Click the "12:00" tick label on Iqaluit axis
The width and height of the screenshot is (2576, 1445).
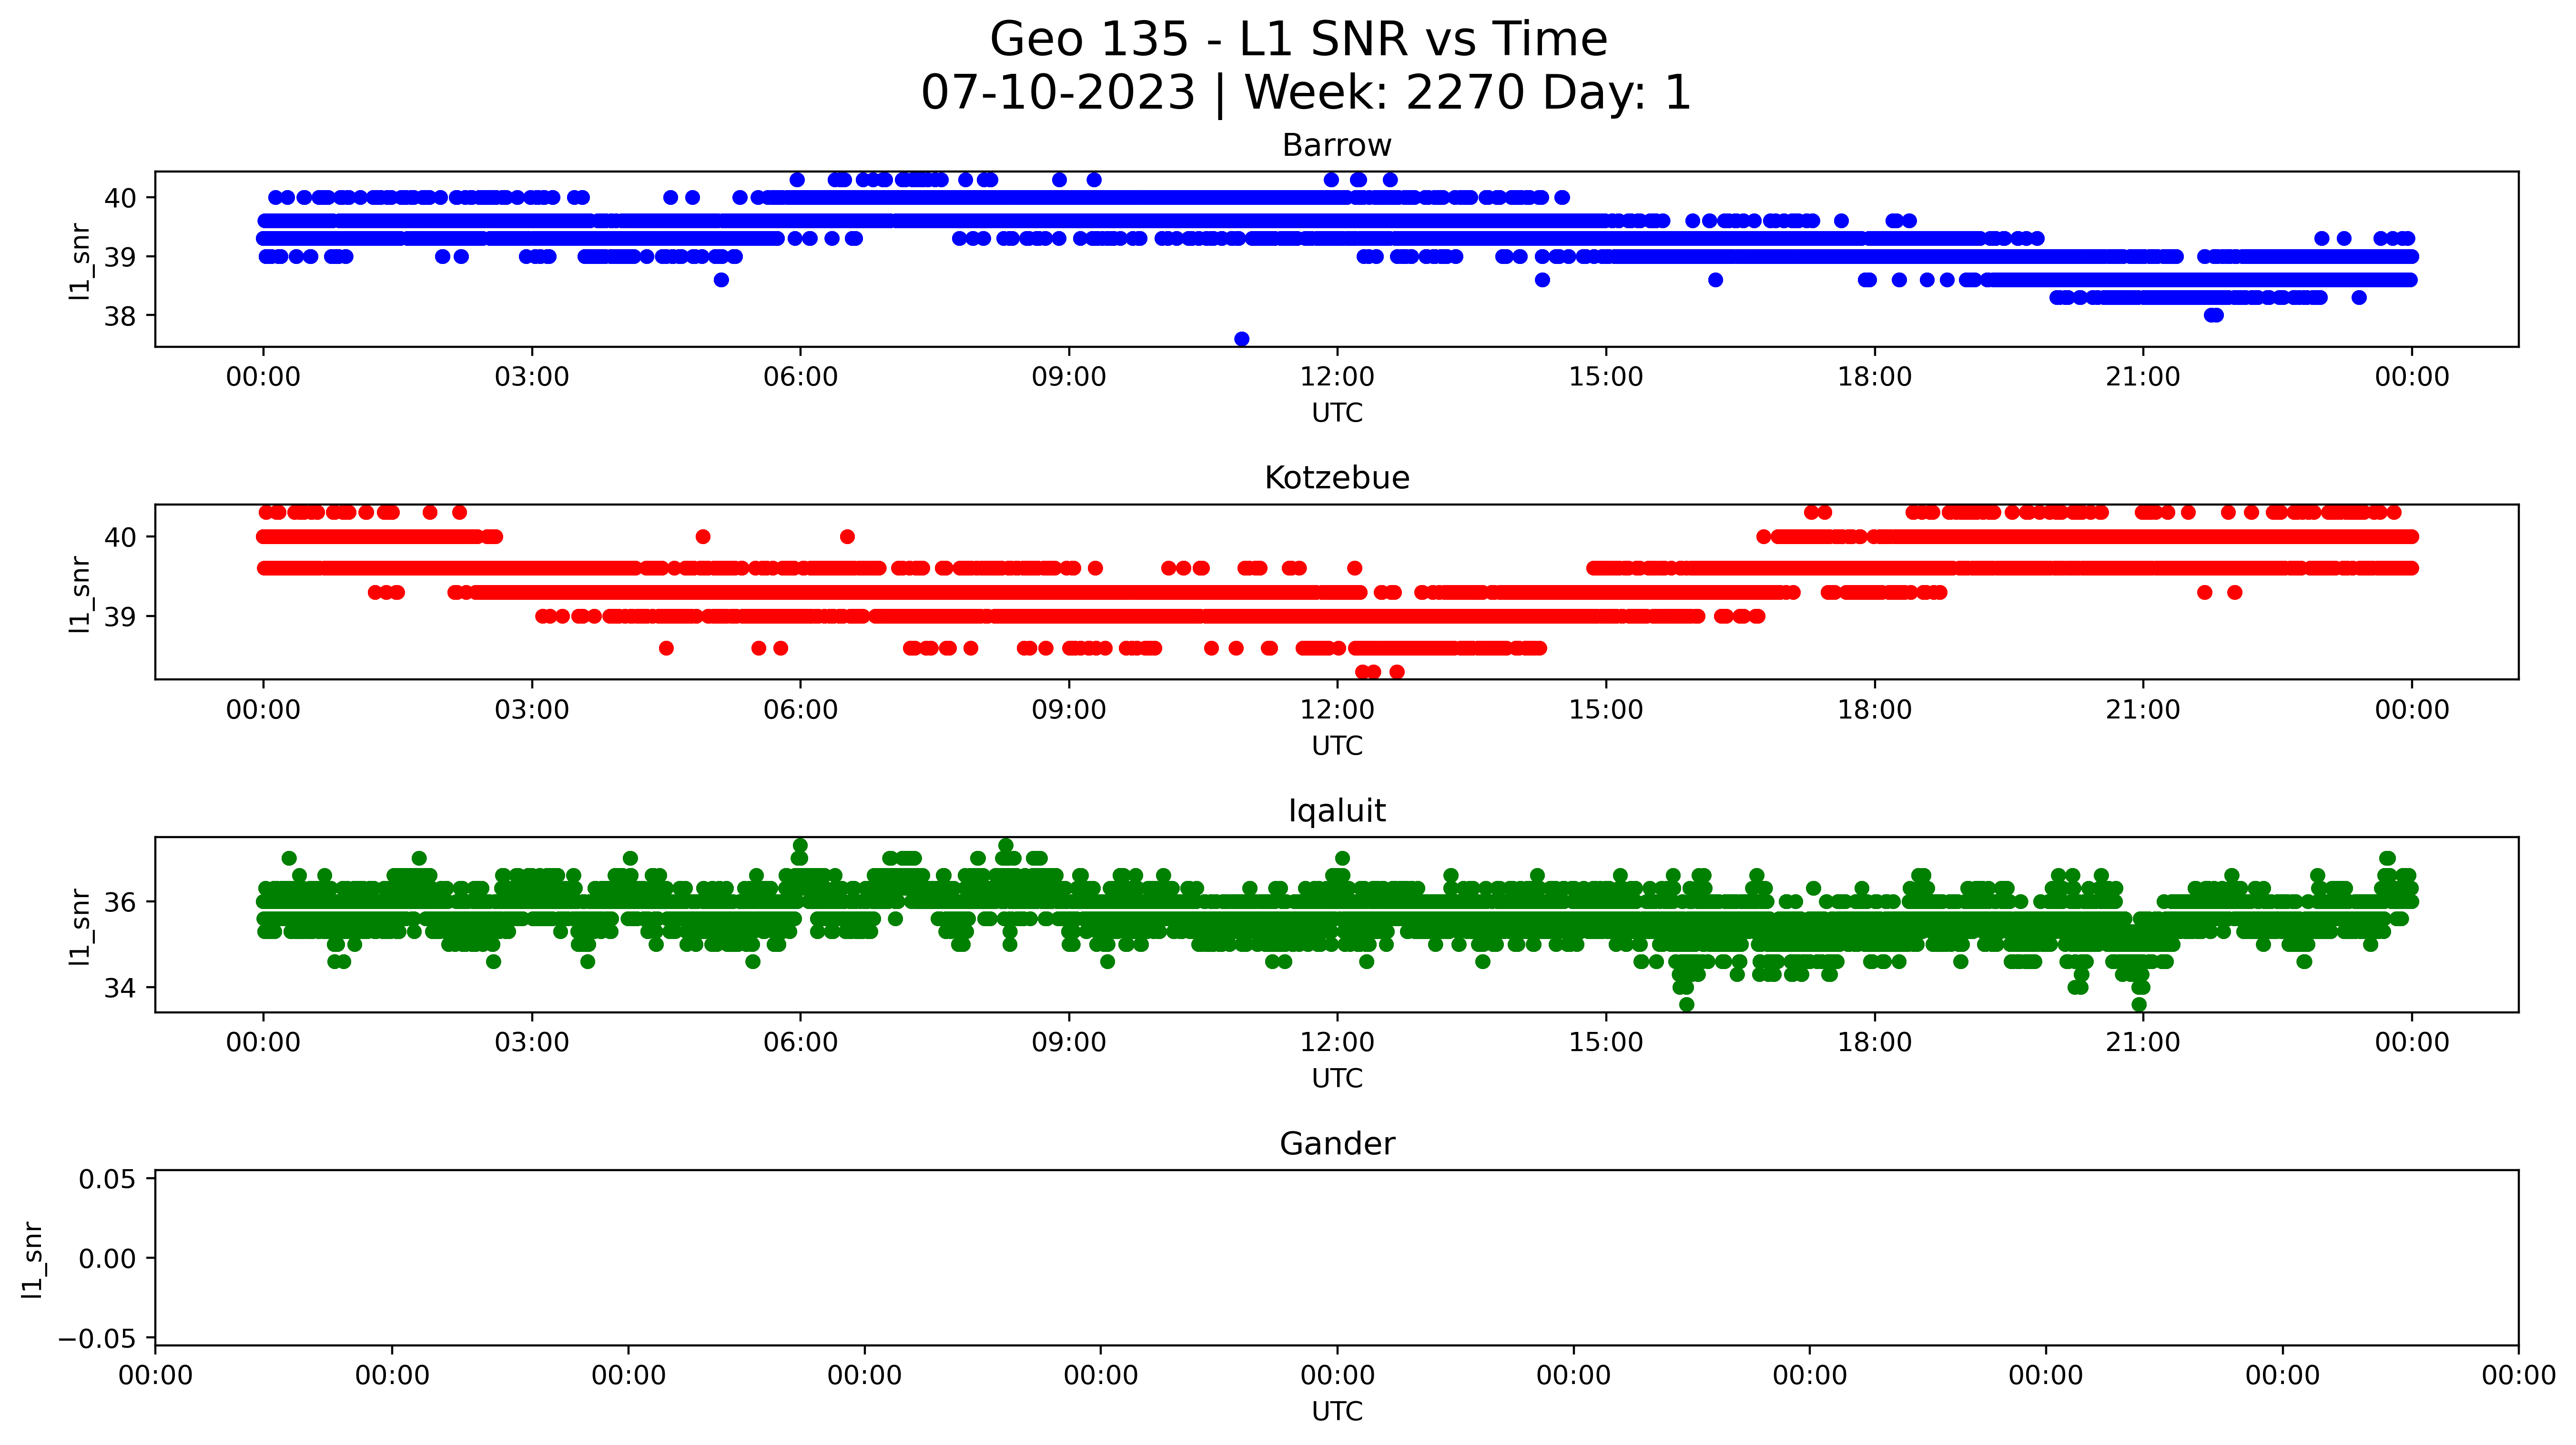1337,1043
